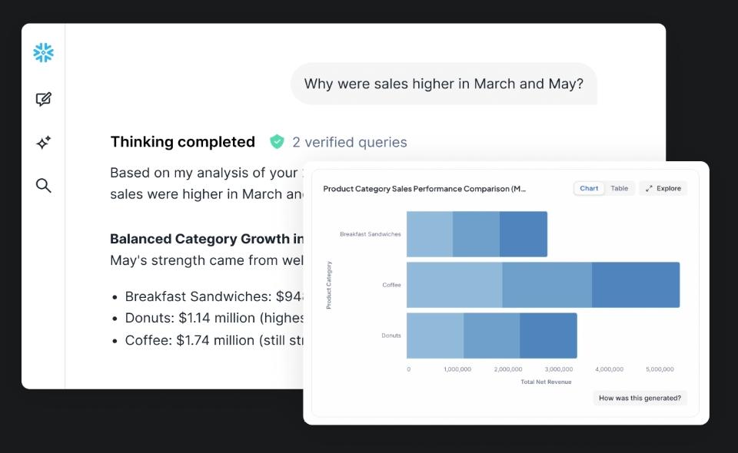
Task: Select the user question message bubble
Action: pos(444,84)
